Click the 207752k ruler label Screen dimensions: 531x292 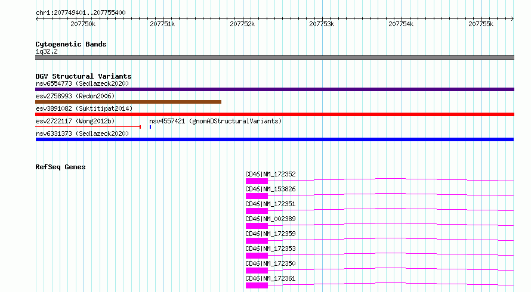click(242, 24)
